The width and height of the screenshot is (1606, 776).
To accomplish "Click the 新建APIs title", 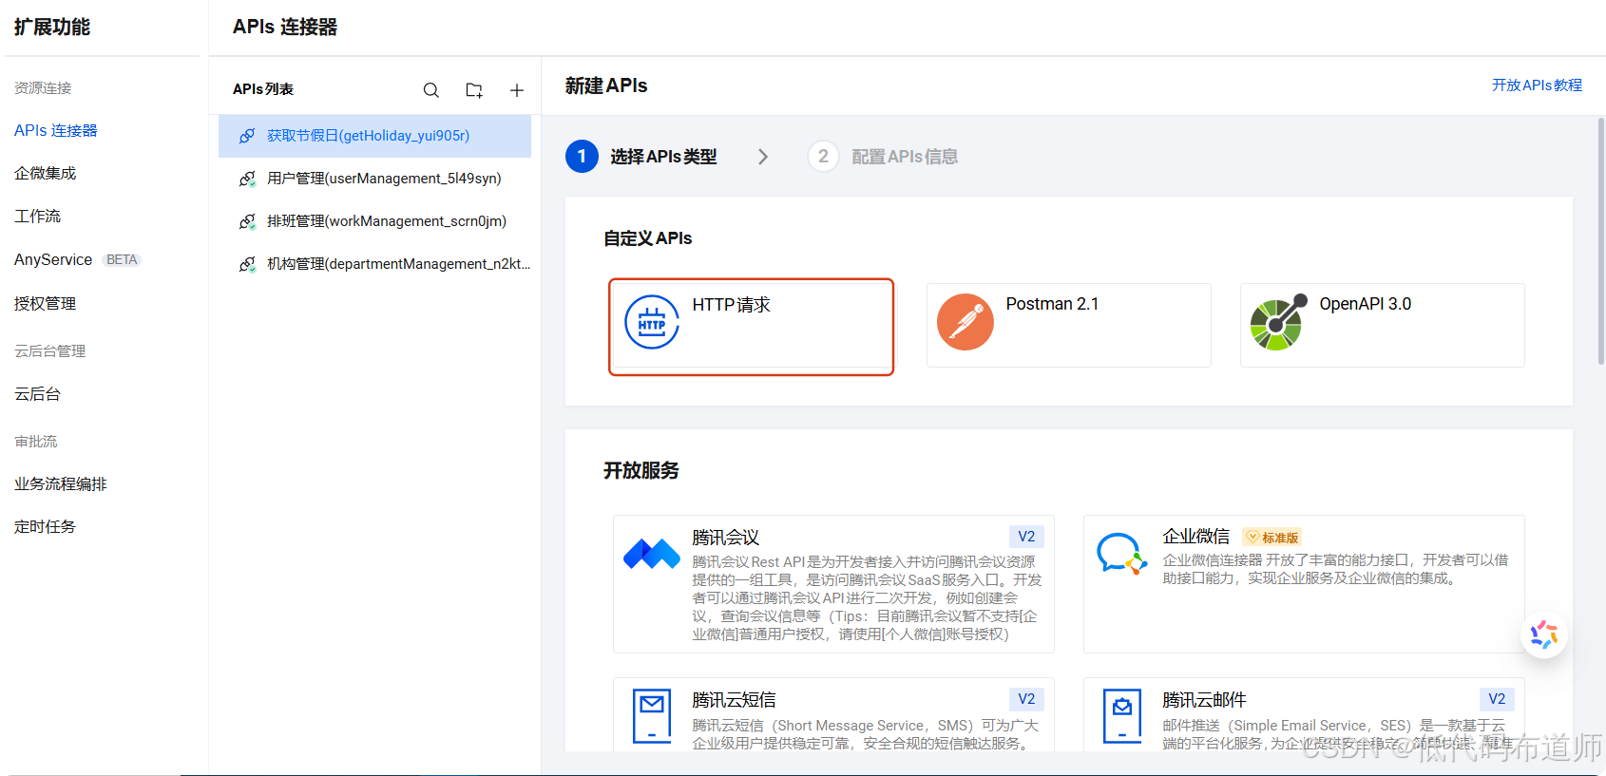I will tap(606, 85).
